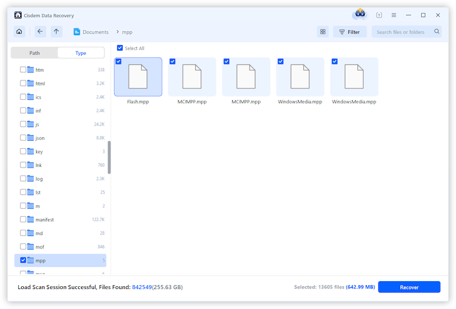Viewport: 456px width, 309px height.
Task: Click the first WindowsMedia.mpp file name
Action: (300, 101)
